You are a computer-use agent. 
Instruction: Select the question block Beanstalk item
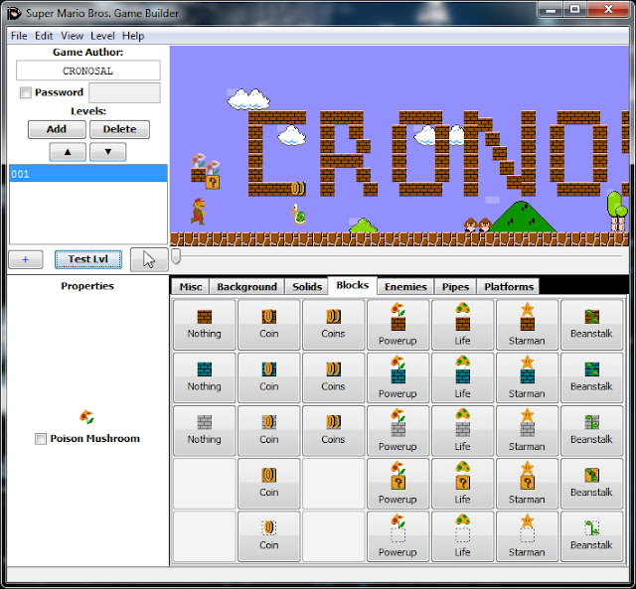click(591, 483)
